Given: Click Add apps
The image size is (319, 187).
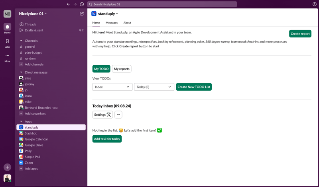Looking at the screenshot, I should click(x=51, y=169).
